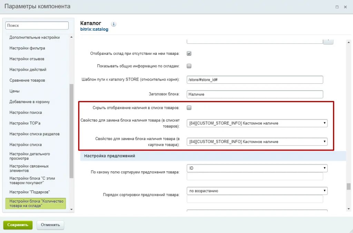353x233 pixels.
Task: Click the info icon next to Каталог
Action: 114,24
